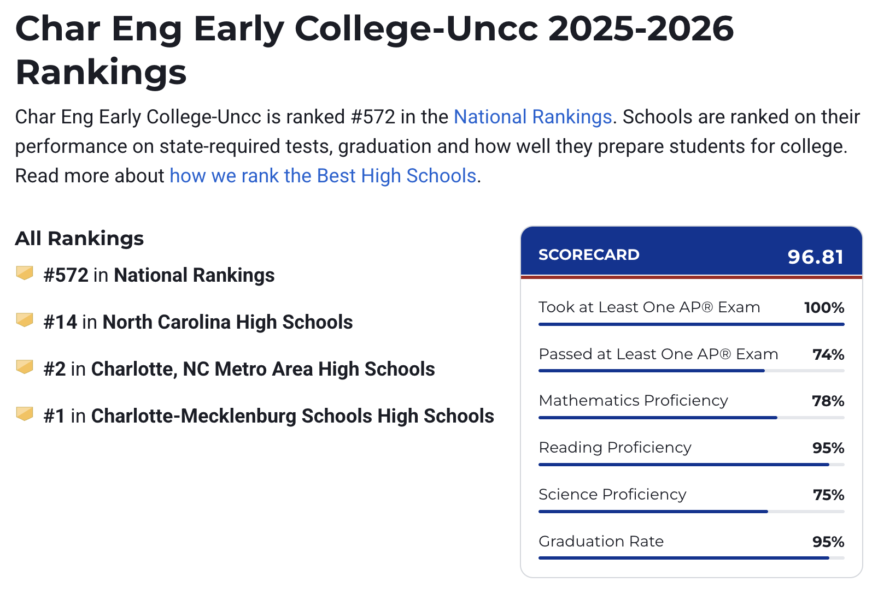Click the Mathematics Proficiency progress bar
The height and width of the screenshot is (594, 878).
691,418
